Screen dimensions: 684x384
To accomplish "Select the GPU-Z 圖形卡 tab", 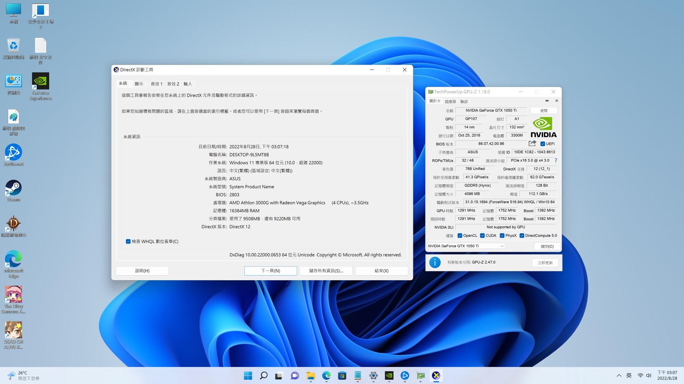I will 435,101.
